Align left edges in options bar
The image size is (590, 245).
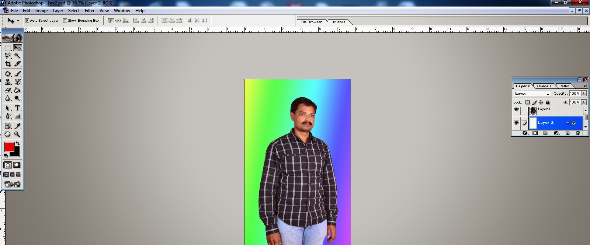point(136,21)
